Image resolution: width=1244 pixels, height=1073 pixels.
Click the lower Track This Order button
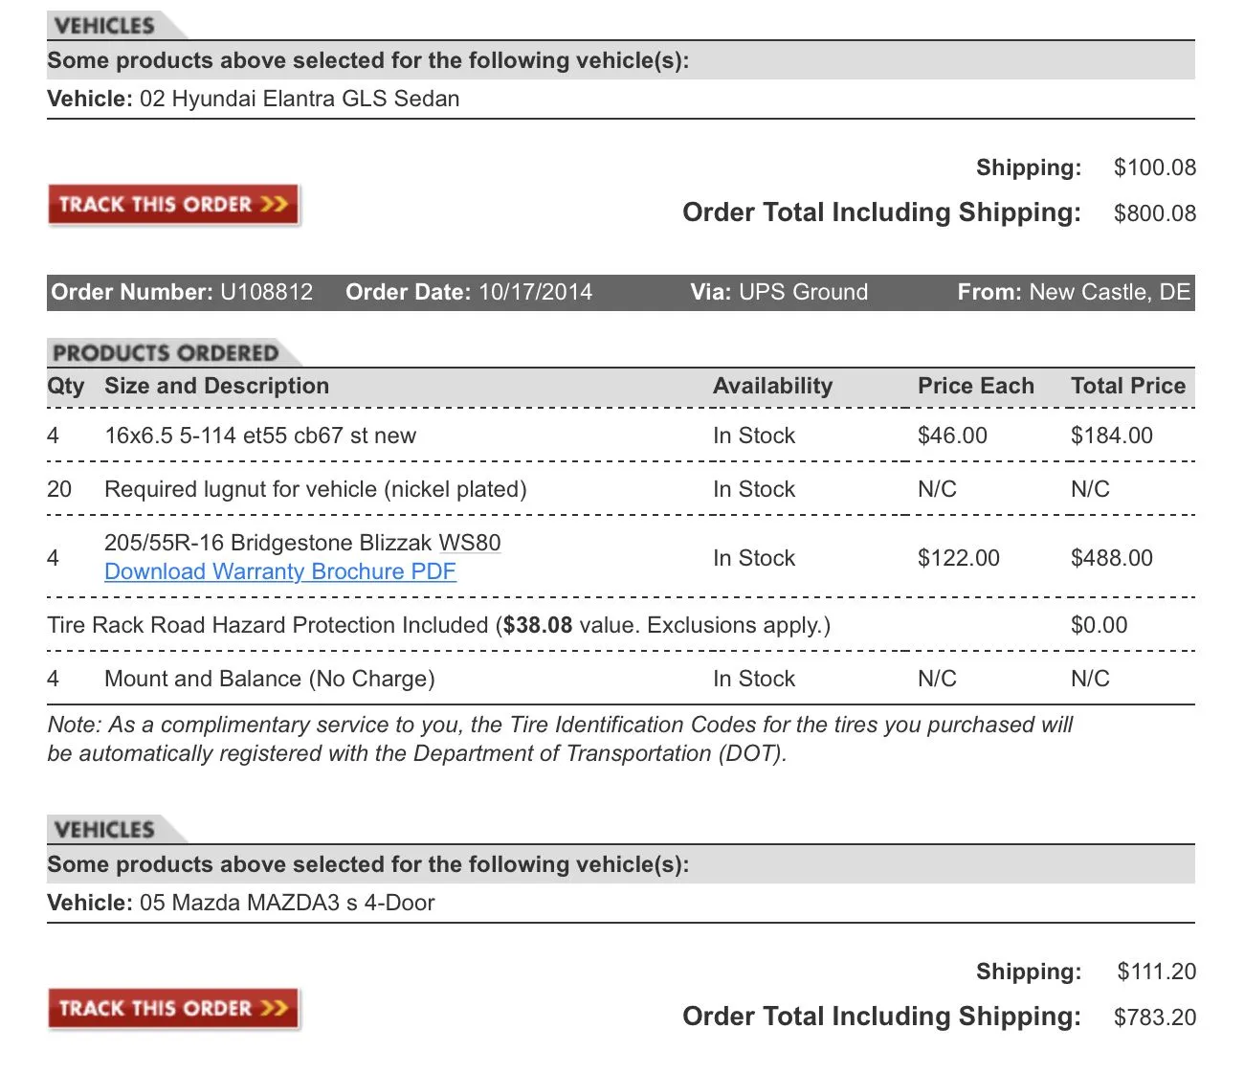(174, 1009)
